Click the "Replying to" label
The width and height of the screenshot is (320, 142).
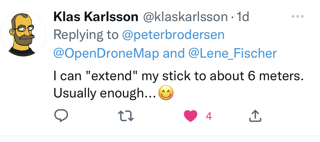point(86,35)
